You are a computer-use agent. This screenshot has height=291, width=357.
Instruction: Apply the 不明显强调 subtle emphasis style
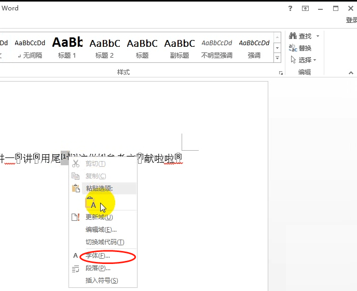(x=217, y=47)
